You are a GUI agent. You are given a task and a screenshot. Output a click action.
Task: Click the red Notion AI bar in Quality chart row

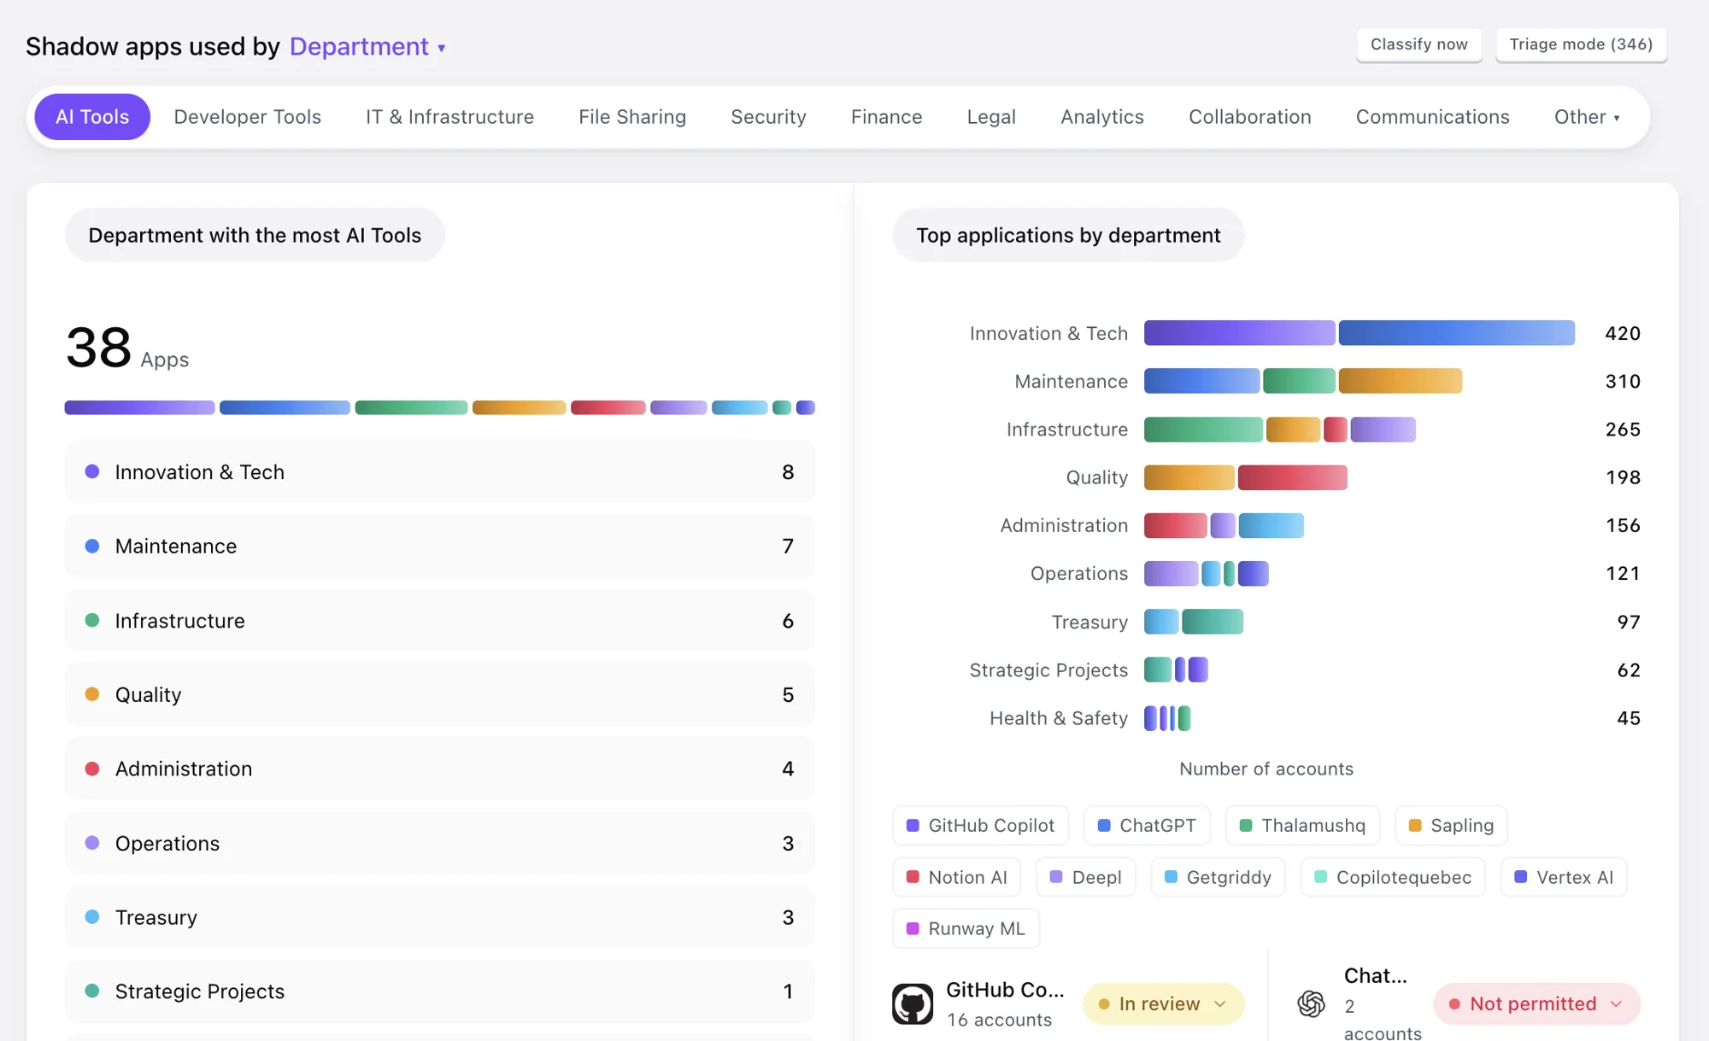click(x=1292, y=477)
